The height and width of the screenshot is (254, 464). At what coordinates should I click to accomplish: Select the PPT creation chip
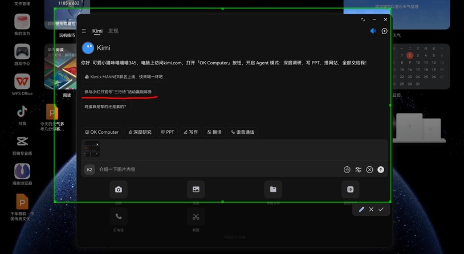[167, 132]
